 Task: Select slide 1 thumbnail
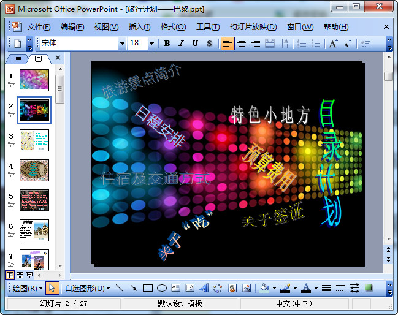coord(34,80)
